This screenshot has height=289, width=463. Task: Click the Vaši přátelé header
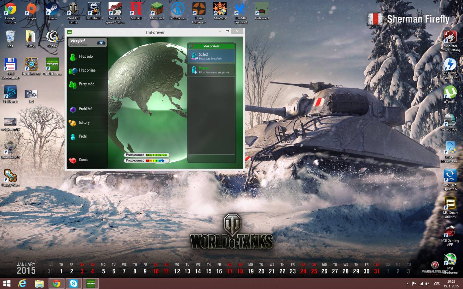click(212, 46)
